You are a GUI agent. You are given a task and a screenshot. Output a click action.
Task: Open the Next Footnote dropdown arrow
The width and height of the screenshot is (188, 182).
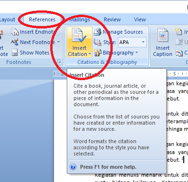[58, 42]
